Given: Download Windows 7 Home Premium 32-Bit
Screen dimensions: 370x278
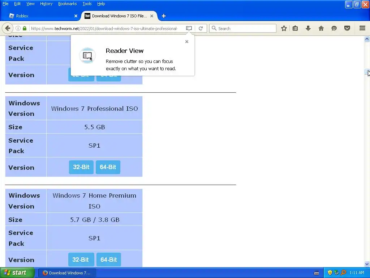Looking at the screenshot, I should pos(81,260).
